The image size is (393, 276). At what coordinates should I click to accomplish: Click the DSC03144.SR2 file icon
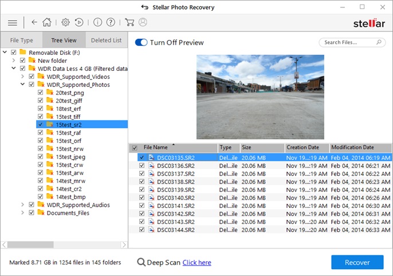point(151,230)
